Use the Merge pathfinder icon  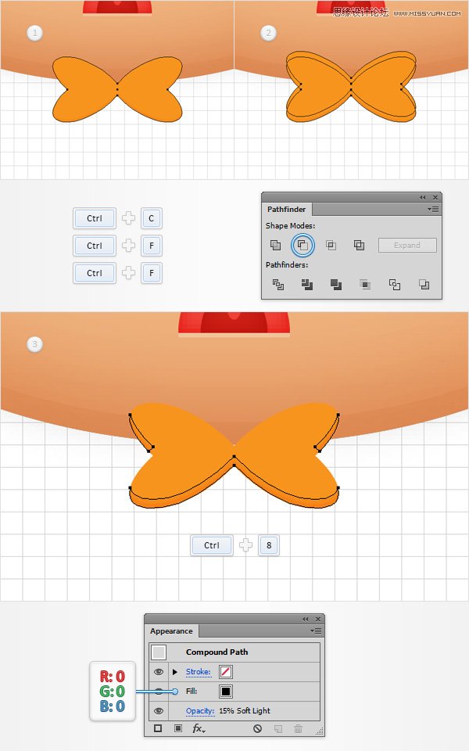(336, 285)
